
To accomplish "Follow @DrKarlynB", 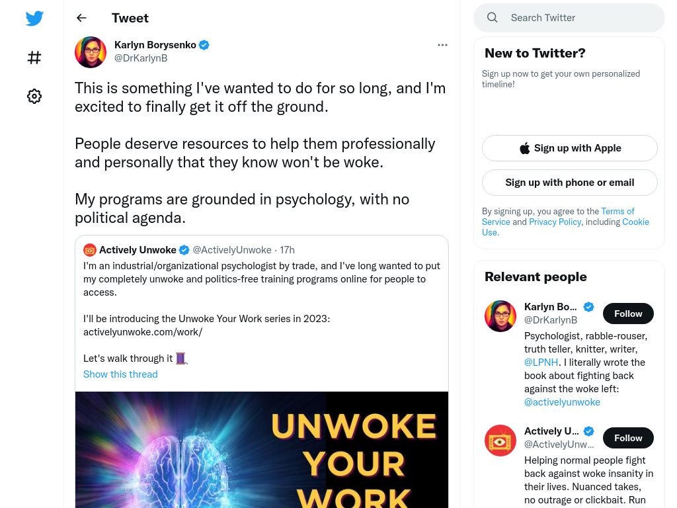I will pos(628,314).
